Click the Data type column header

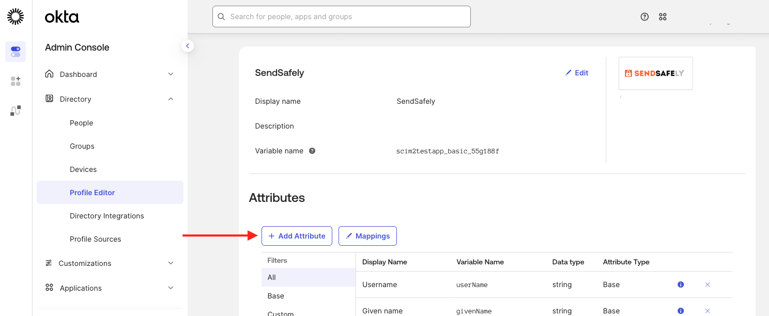coord(568,262)
